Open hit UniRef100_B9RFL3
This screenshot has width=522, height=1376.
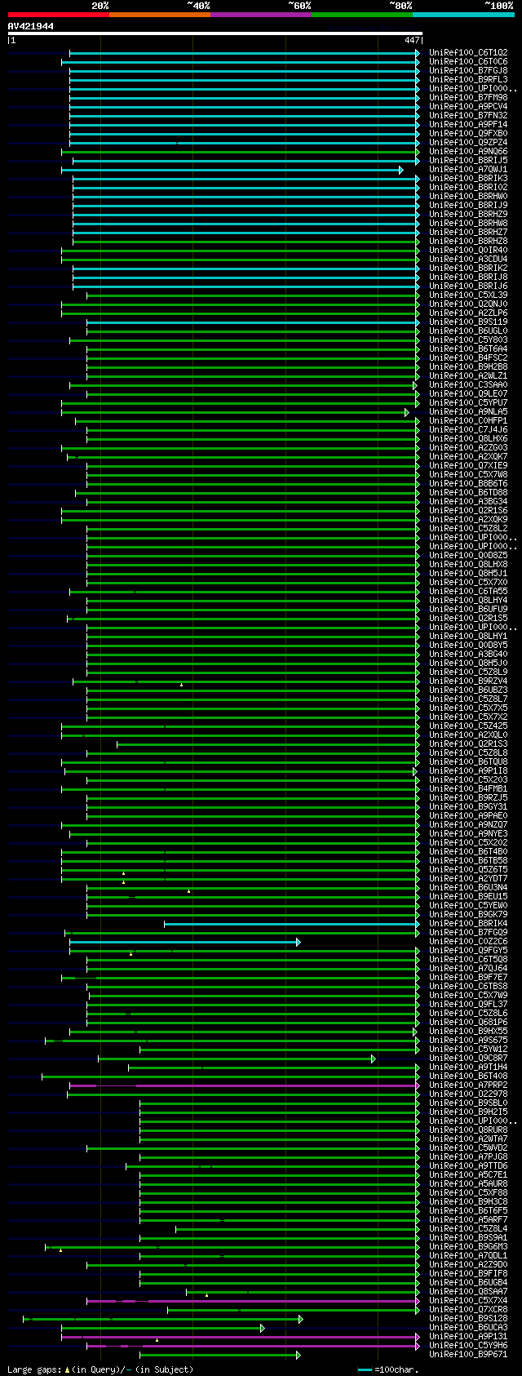[468, 79]
